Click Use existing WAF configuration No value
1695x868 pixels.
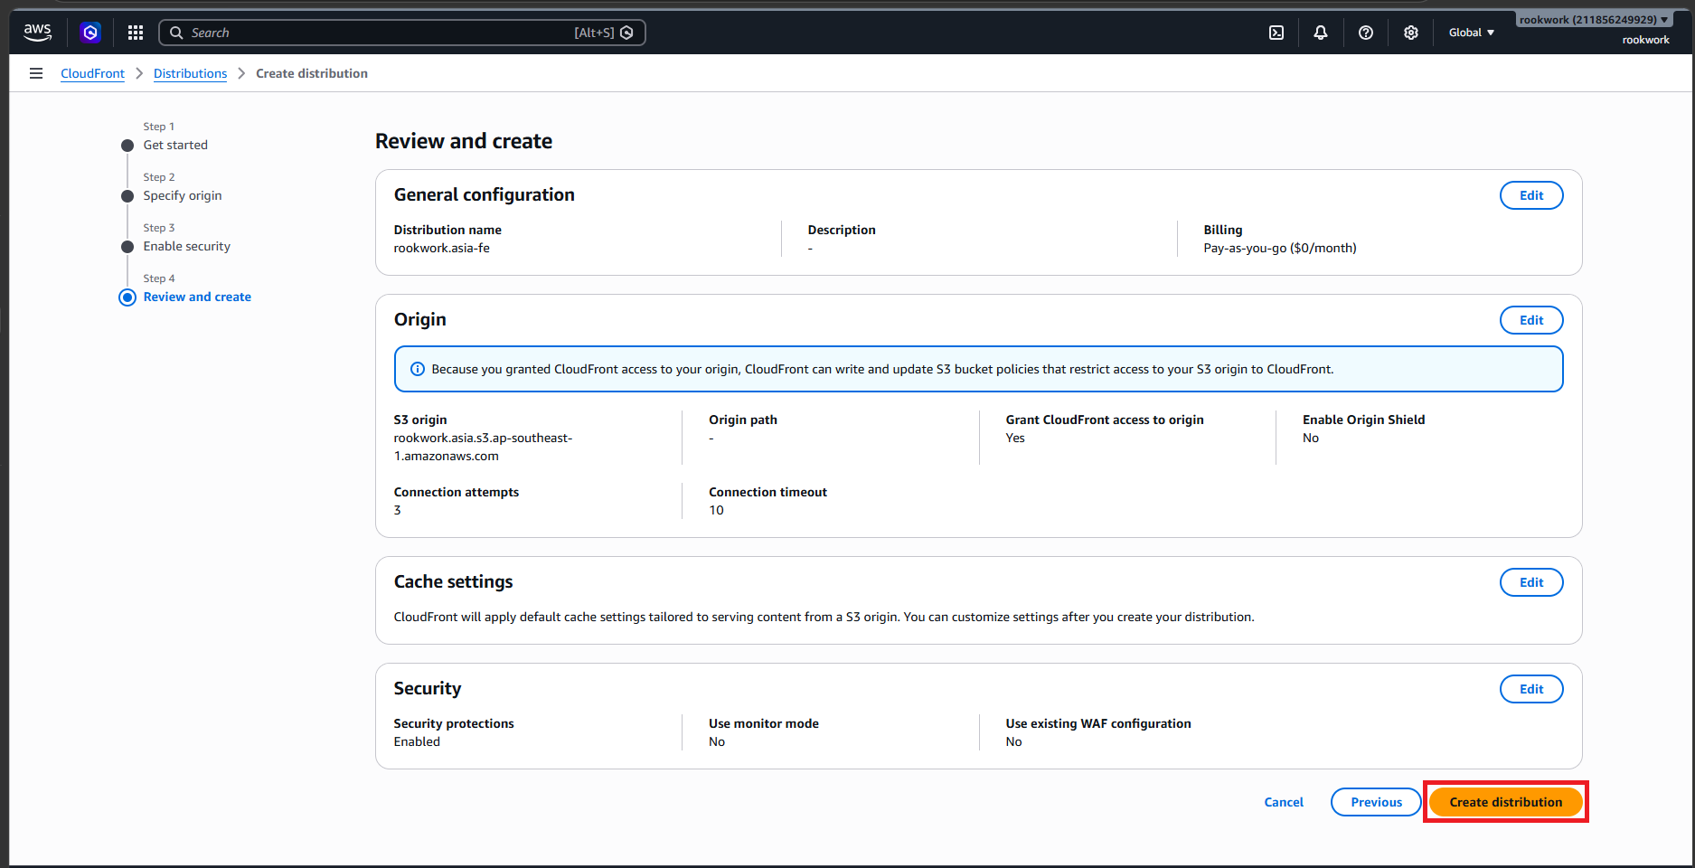(1014, 741)
